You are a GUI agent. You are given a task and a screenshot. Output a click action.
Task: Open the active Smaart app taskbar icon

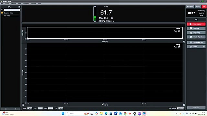144,113
